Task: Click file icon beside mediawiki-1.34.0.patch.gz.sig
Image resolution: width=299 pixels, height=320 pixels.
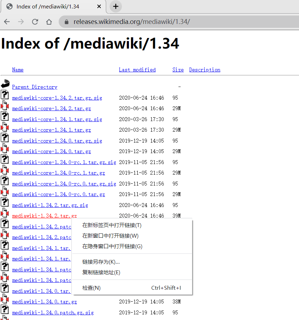Action: [5, 309]
